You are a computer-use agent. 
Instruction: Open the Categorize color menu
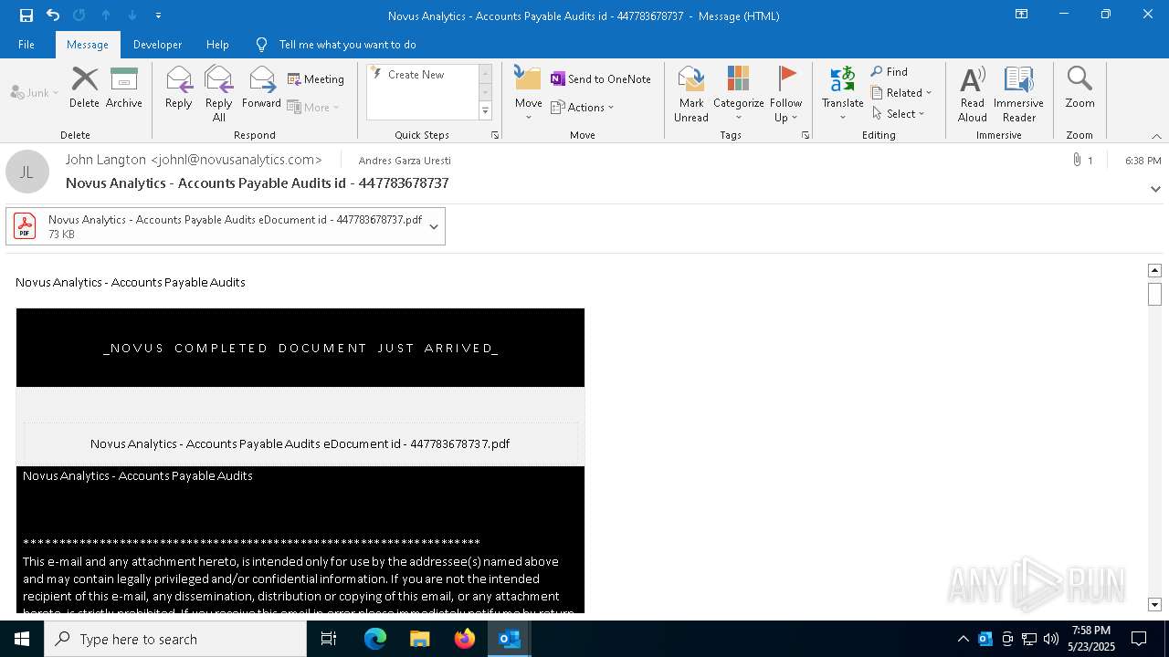pyautogui.click(x=739, y=93)
